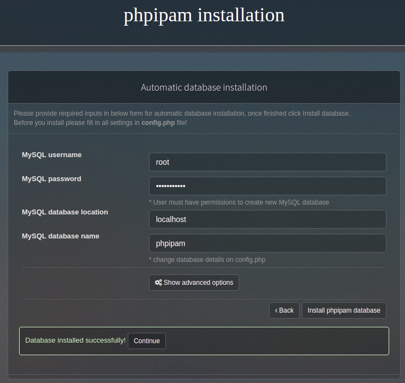Click note about user permissions for MySQL
The width and height of the screenshot is (405, 383).
pyautogui.click(x=239, y=202)
